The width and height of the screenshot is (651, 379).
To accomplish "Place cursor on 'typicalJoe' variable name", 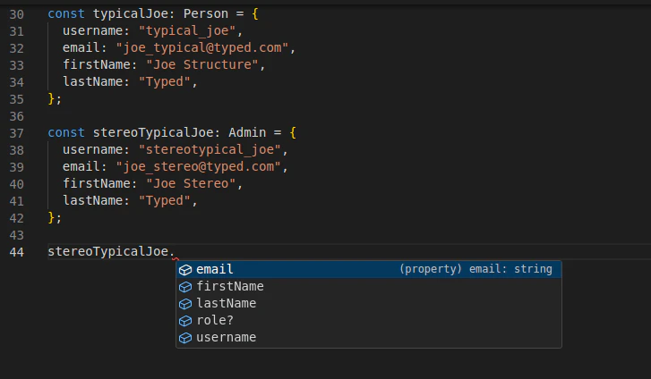I will tap(131, 14).
